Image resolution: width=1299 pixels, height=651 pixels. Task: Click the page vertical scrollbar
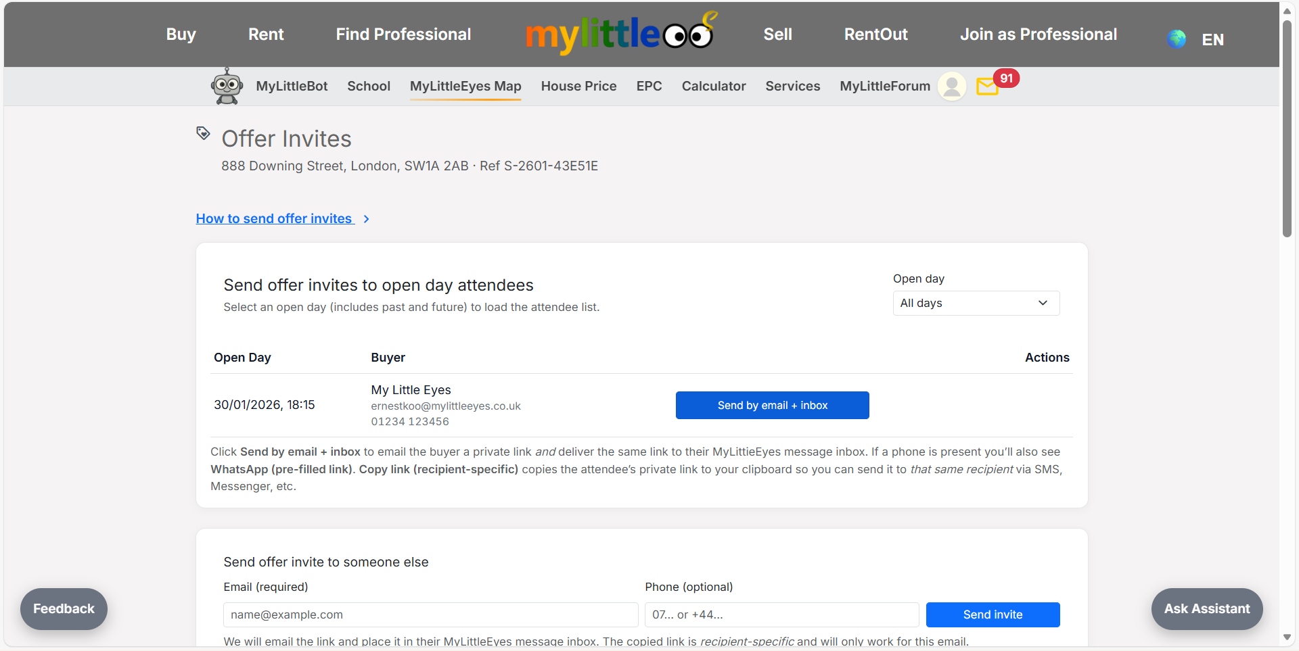[1287, 128]
